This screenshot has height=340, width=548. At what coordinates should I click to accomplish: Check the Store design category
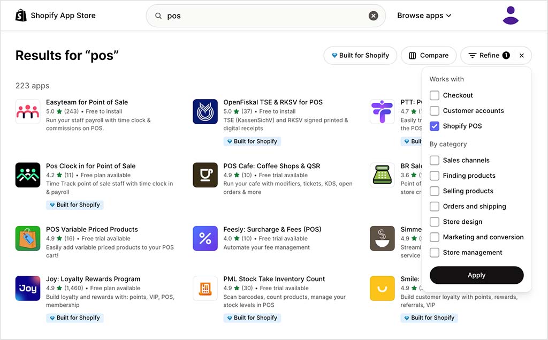tap(435, 222)
